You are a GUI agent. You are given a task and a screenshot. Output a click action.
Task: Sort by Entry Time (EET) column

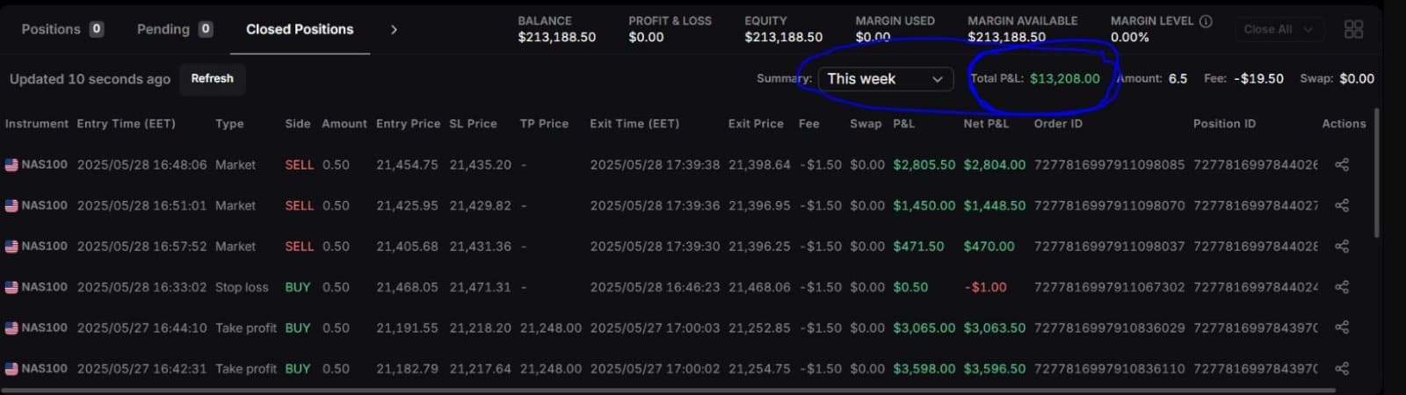pyautogui.click(x=126, y=124)
